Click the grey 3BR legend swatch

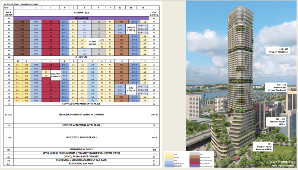(x=194, y=154)
